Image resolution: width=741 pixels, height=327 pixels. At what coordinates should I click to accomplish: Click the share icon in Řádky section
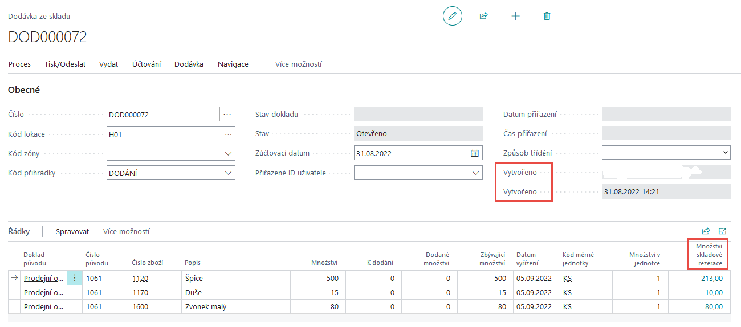click(706, 231)
